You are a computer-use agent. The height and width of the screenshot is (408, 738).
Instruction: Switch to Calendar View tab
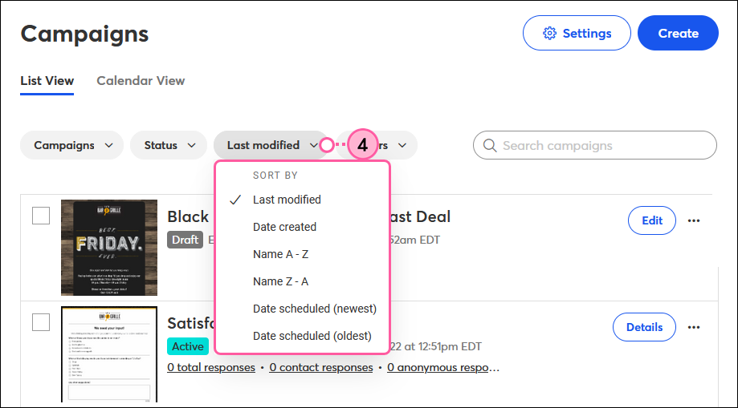141,81
